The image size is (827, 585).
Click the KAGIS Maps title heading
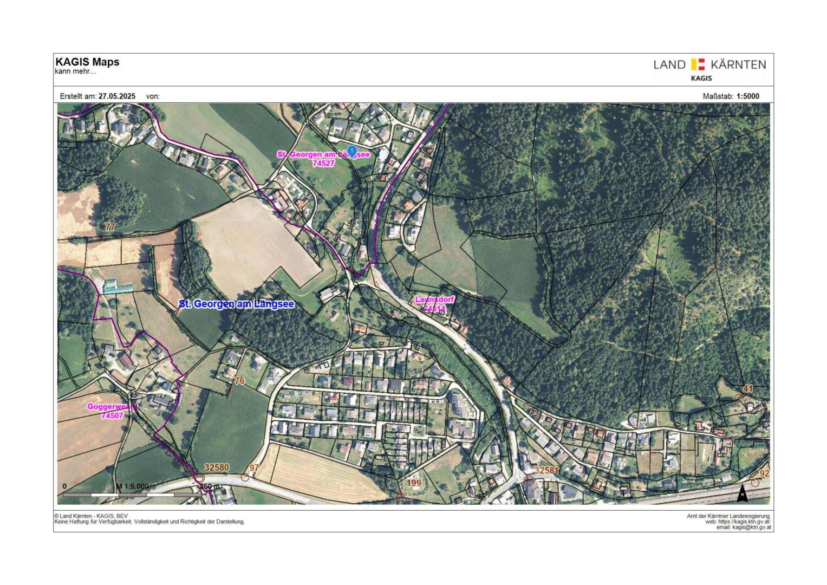coord(87,62)
